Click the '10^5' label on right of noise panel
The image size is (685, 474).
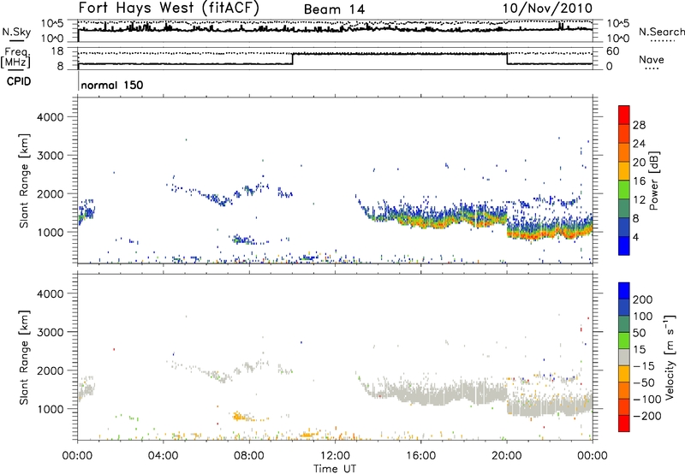pos(618,24)
